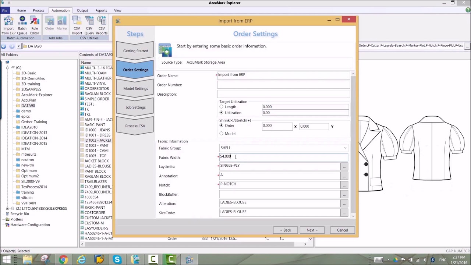Screen dimensions: 471x265
Task: Open the Batch Queue tool
Action: [x=22, y=25]
